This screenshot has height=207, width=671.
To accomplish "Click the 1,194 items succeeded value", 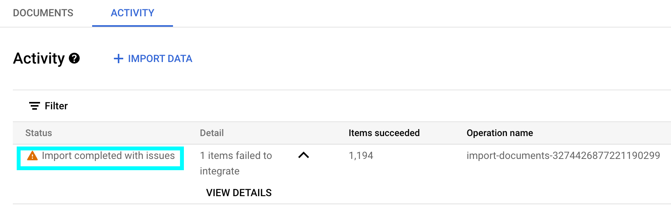I will (361, 156).
